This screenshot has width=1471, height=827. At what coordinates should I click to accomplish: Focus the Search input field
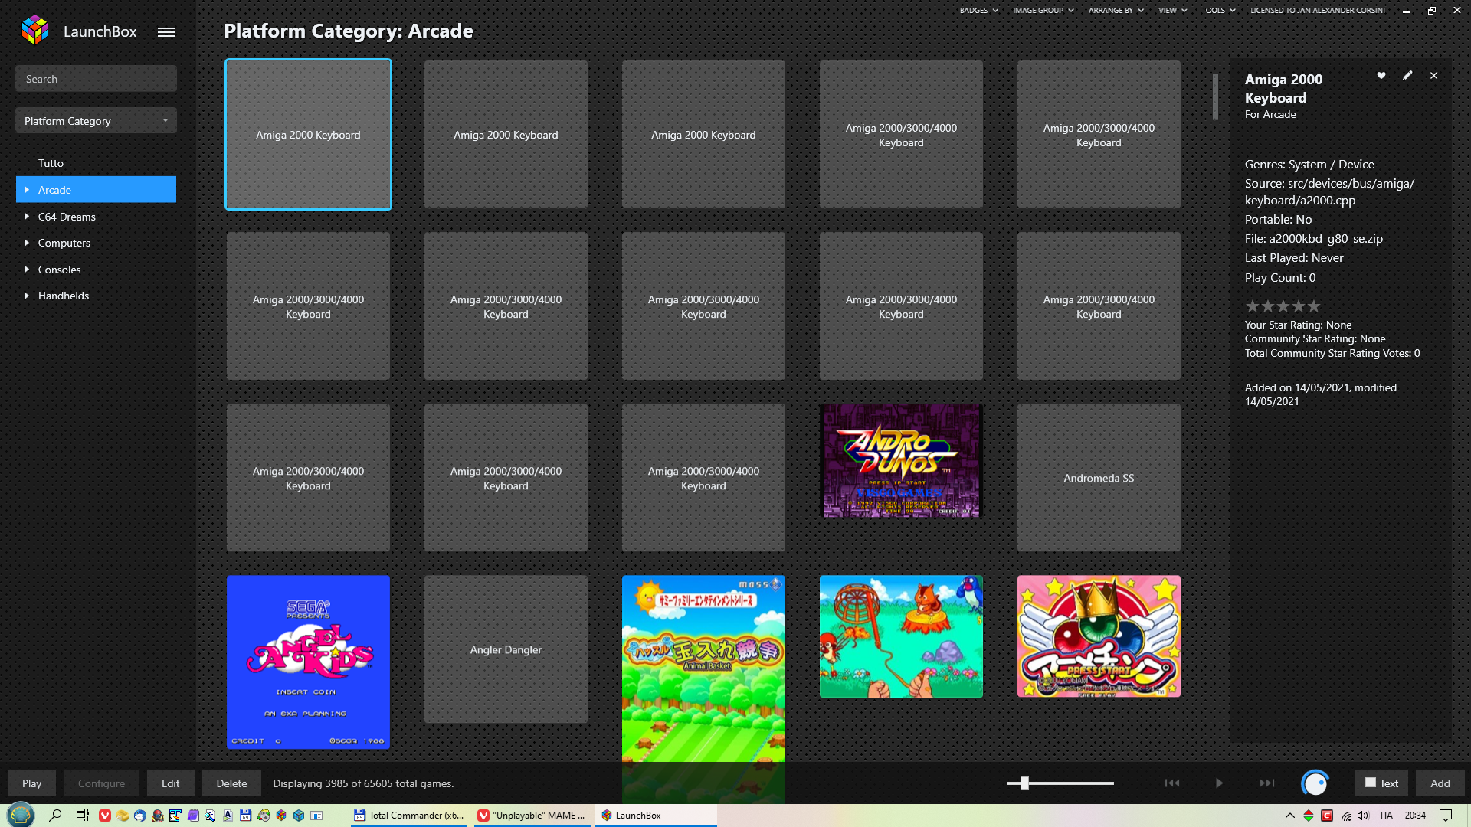pyautogui.click(x=96, y=79)
